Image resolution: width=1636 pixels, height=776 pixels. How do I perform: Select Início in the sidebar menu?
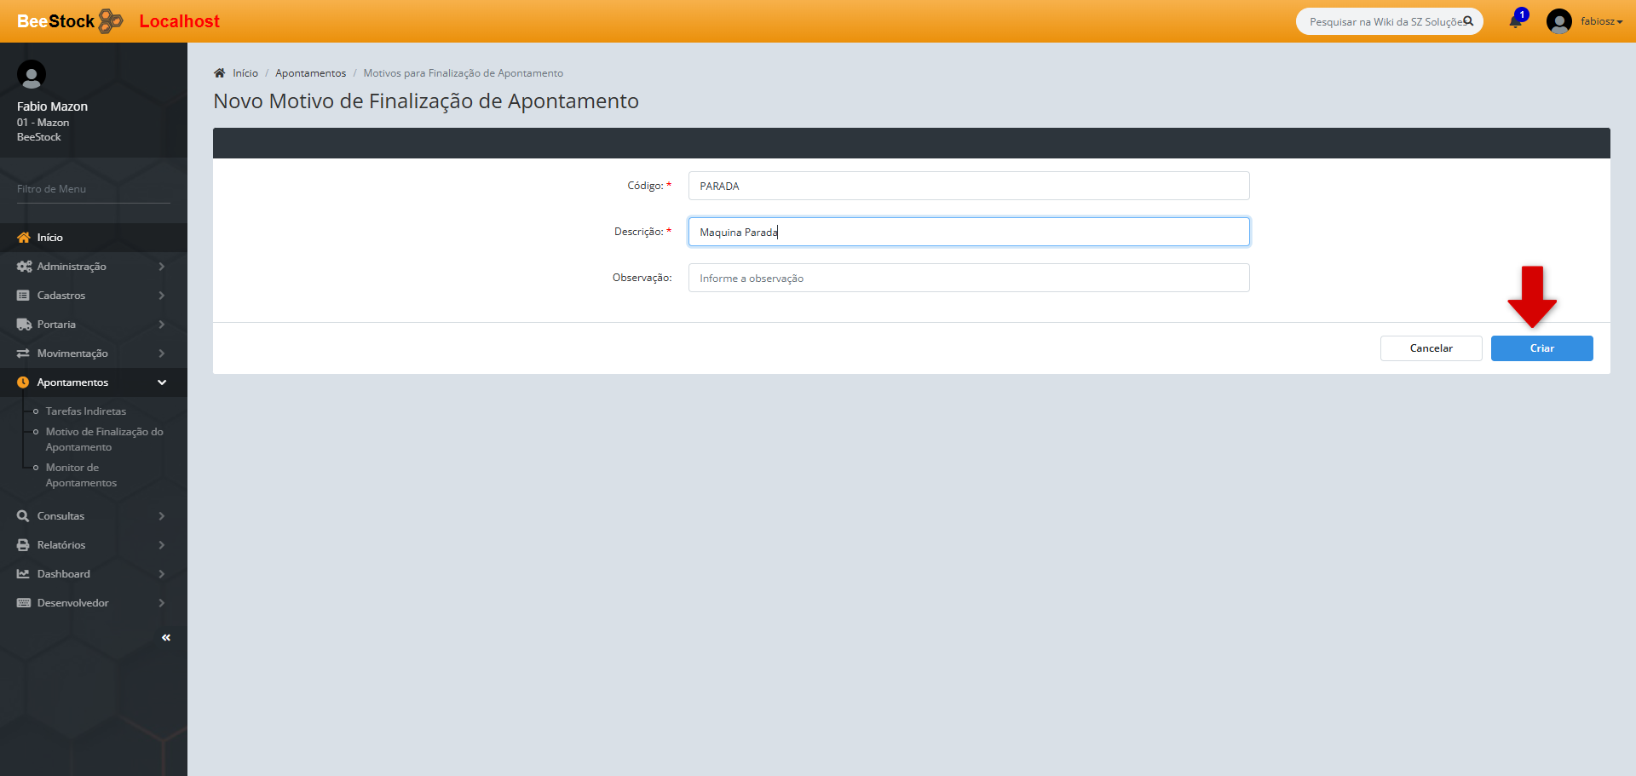point(49,238)
